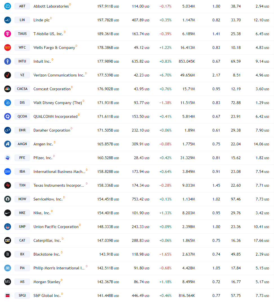The image size is (274, 302).
Task: Click the Morgan Stanley MS logo icon
Action: pos(8,281)
